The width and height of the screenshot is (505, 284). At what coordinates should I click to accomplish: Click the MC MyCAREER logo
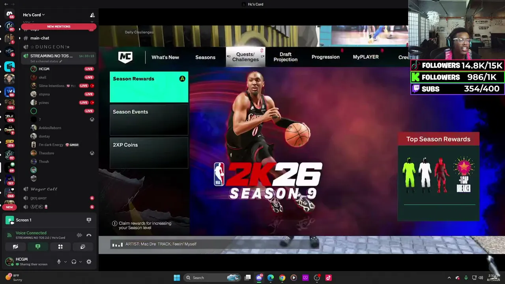[125, 57]
